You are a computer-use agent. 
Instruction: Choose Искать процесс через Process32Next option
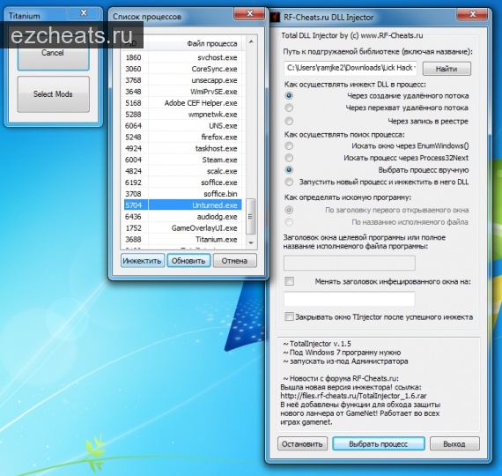click(x=289, y=158)
